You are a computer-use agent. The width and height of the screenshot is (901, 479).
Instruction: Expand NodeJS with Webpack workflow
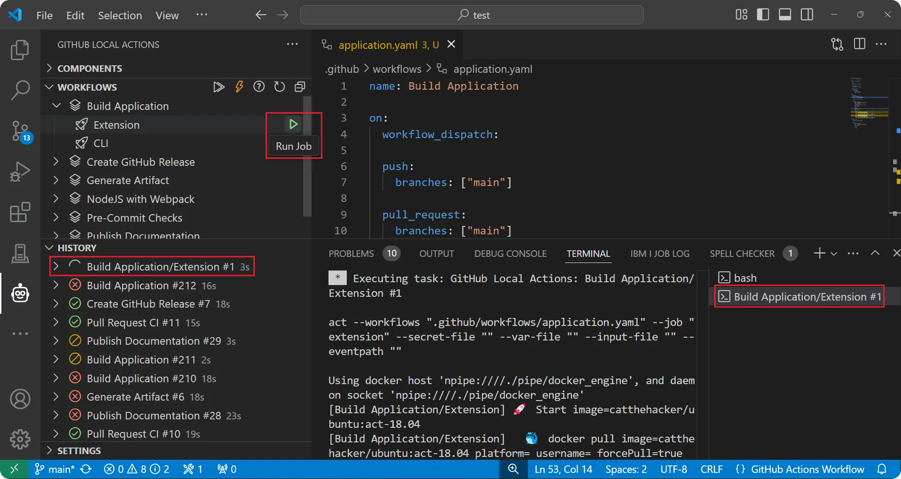click(x=56, y=199)
